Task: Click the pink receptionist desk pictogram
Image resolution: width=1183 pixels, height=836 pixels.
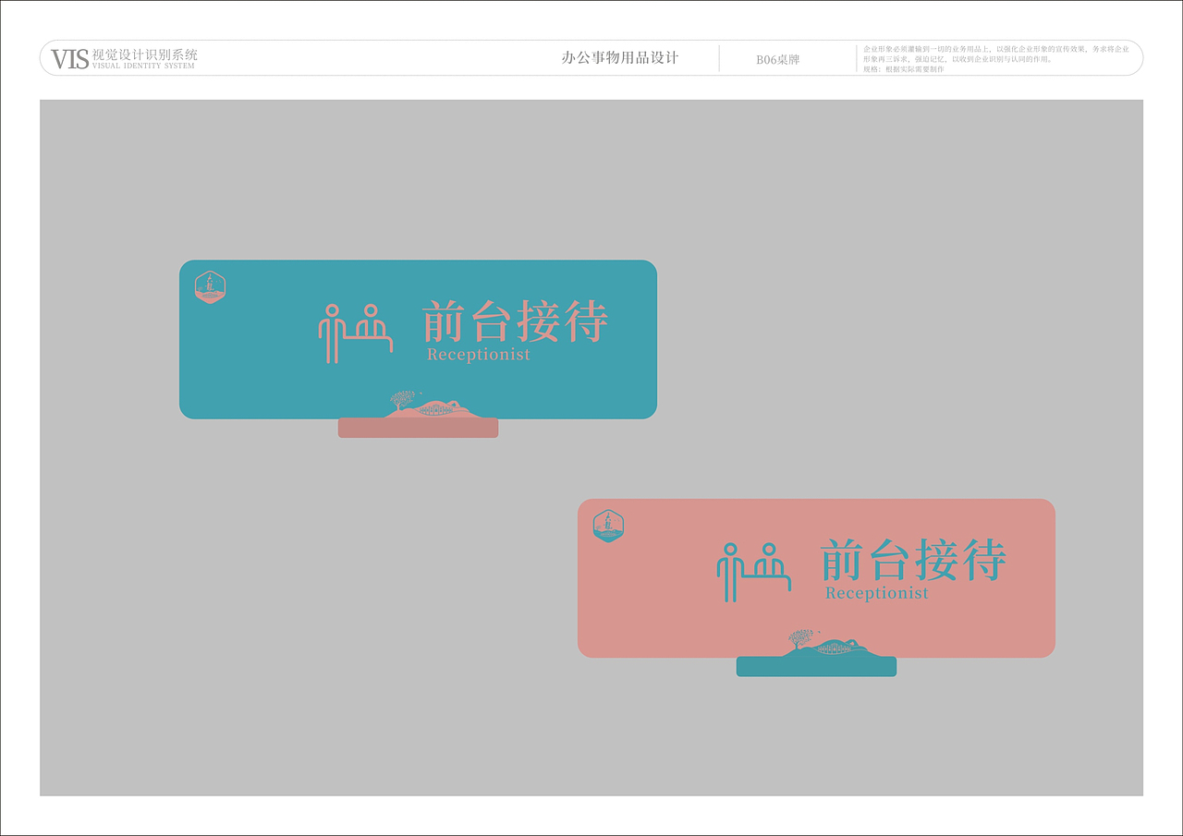Action: [356, 333]
